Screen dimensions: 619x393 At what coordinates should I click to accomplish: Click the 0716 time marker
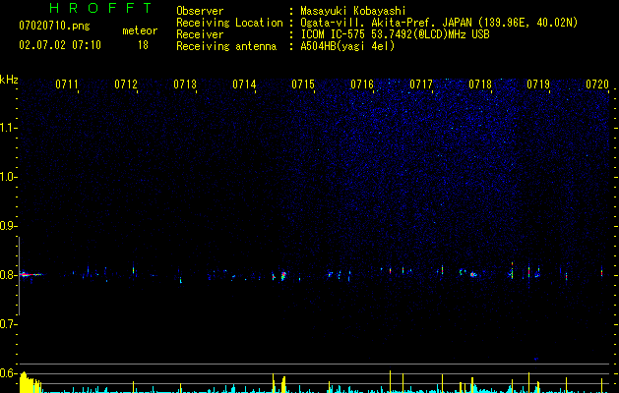[x=362, y=84]
